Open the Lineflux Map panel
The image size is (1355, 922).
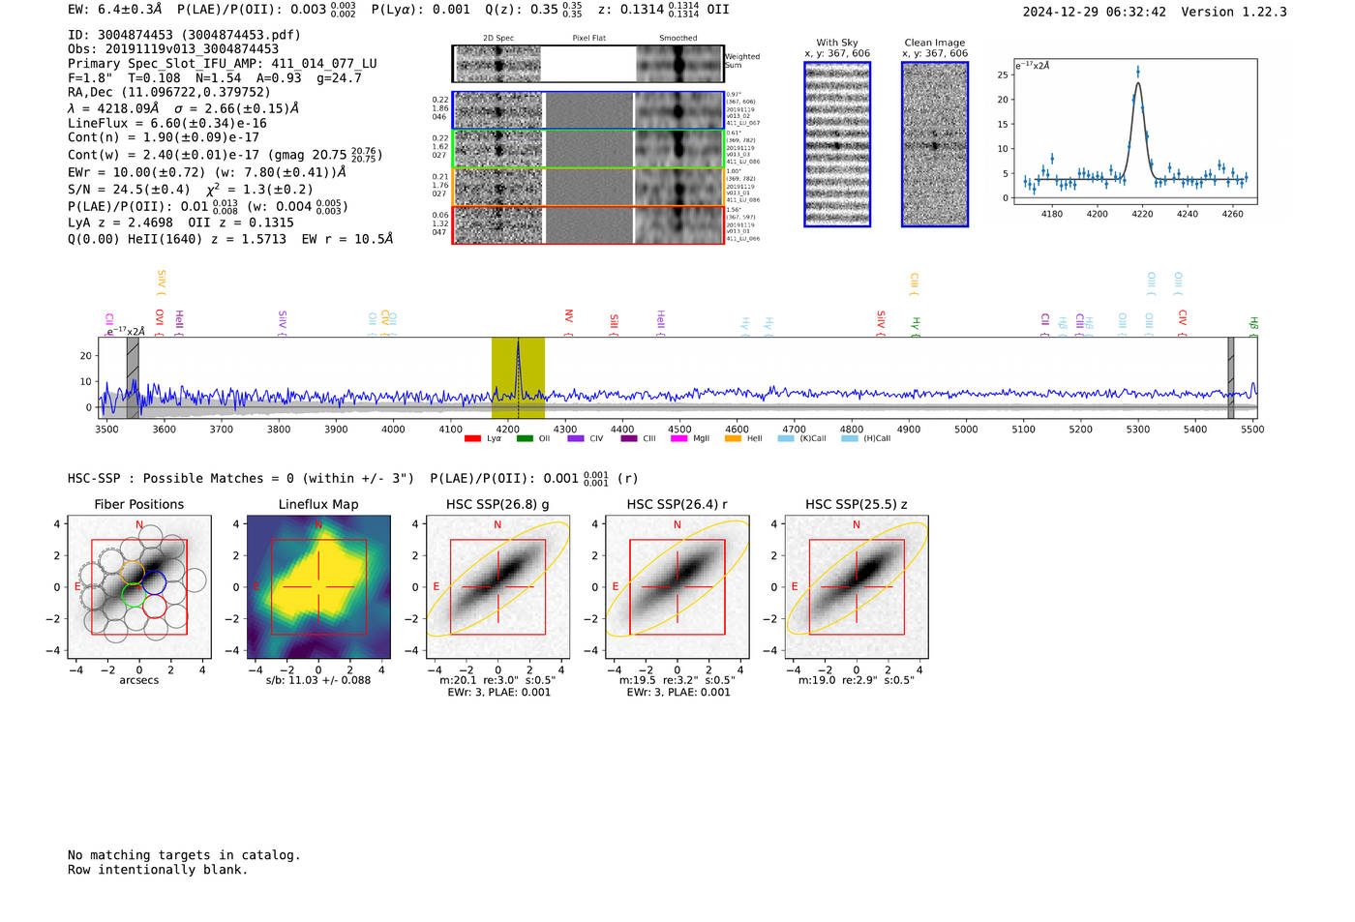318,587
